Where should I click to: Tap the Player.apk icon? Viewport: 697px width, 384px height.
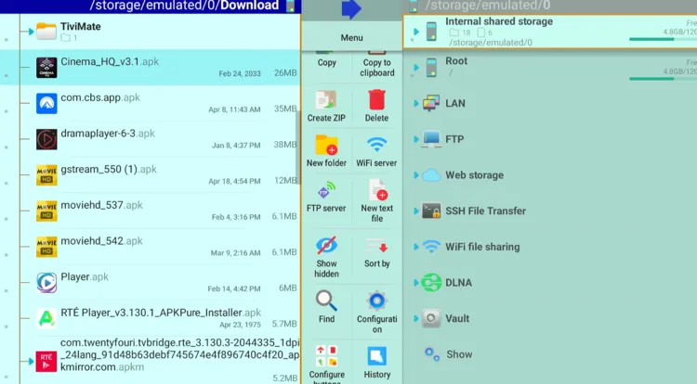coord(46,283)
